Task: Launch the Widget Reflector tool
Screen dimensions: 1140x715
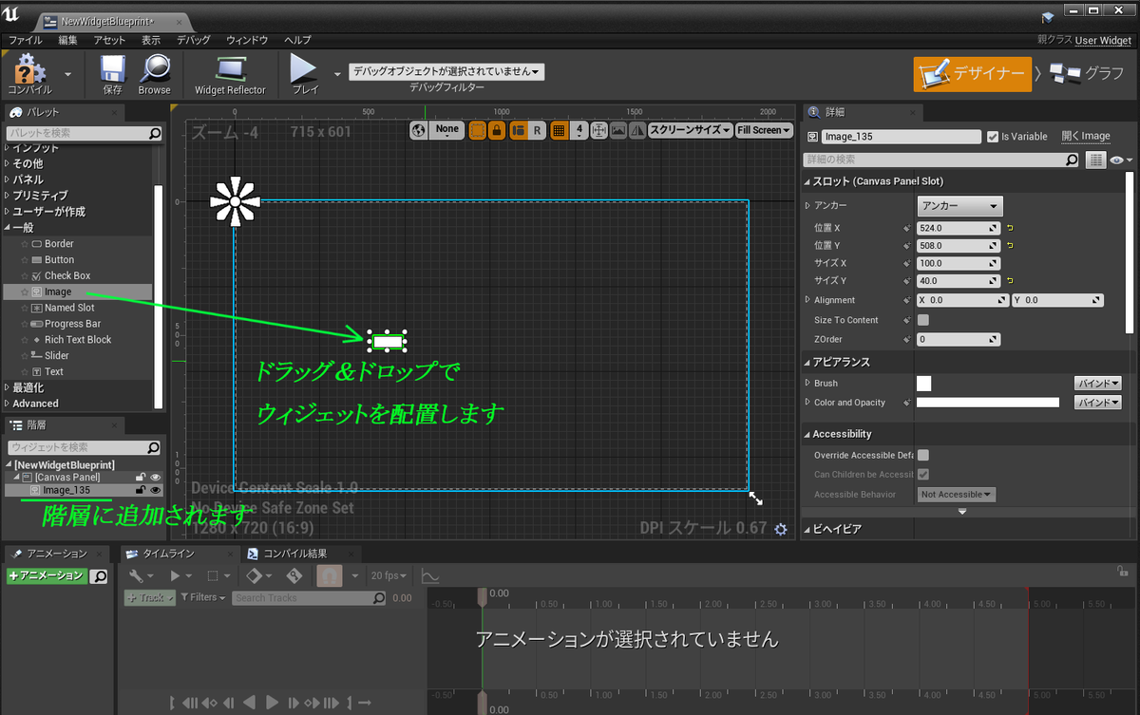Action: (x=230, y=73)
